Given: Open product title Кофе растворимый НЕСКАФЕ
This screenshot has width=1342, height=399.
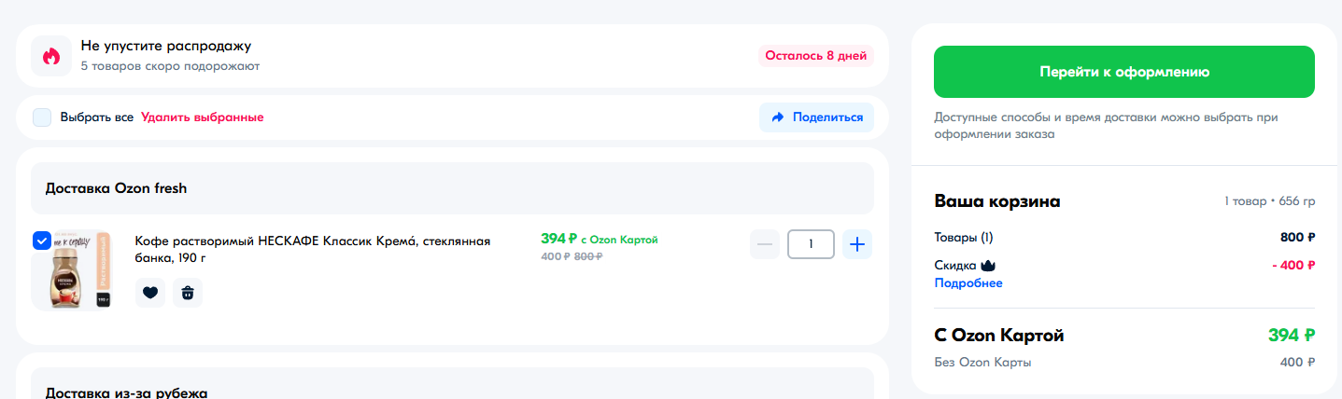Looking at the screenshot, I should (x=313, y=249).
